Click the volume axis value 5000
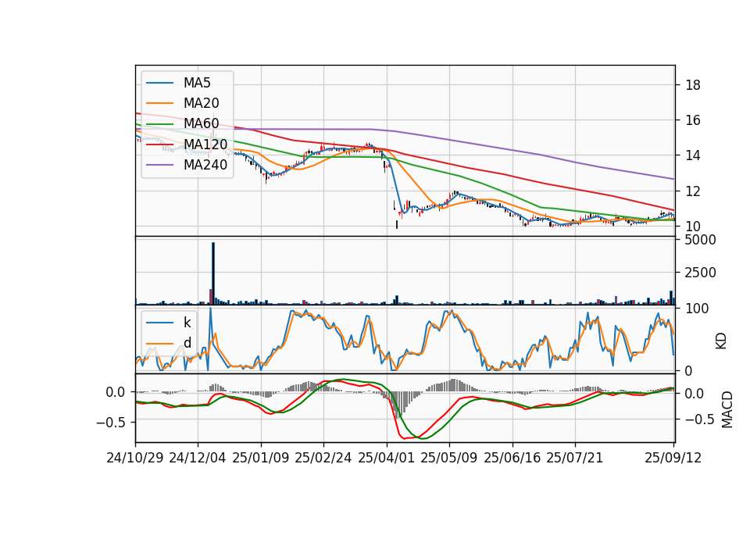750x539 pixels. pyautogui.click(x=701, y=240)
